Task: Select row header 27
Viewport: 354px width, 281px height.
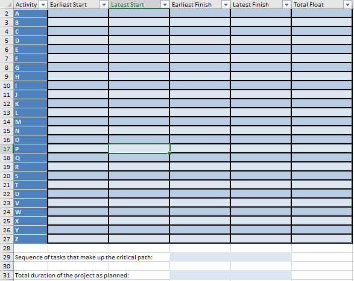Action: point(7,239)
